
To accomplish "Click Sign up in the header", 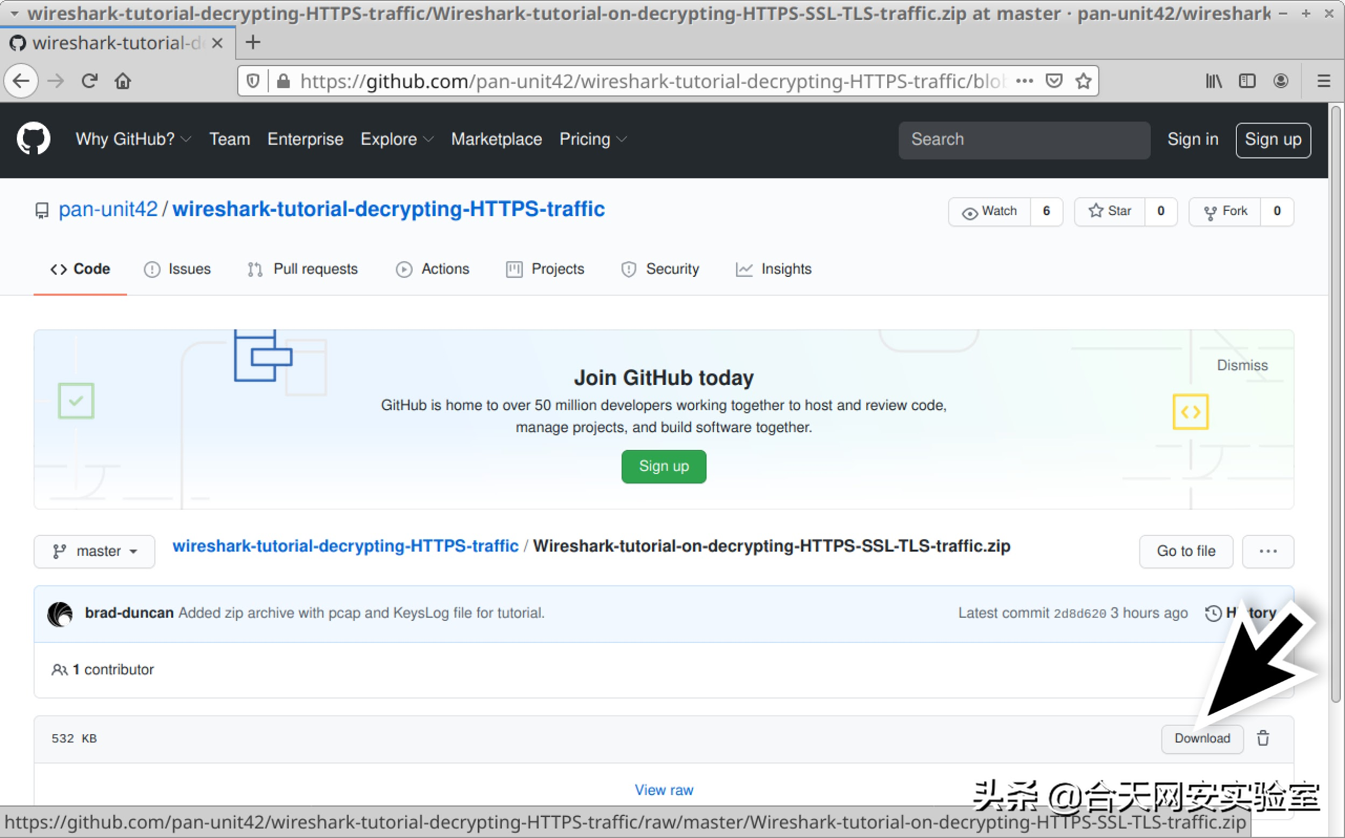I will coord(1273,140).
